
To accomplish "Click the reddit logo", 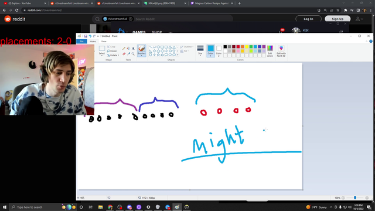I will [15, 19].
